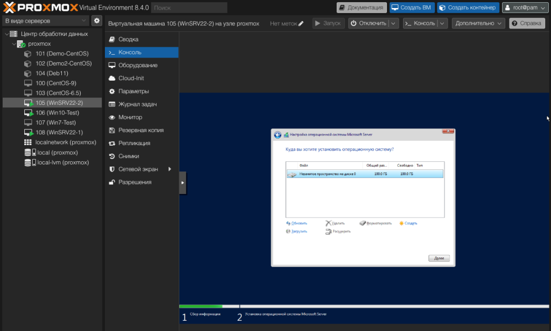This screenshot has height=331, width=551.
Task: Click the Создать new partition star icon
Action: point(401,223)
